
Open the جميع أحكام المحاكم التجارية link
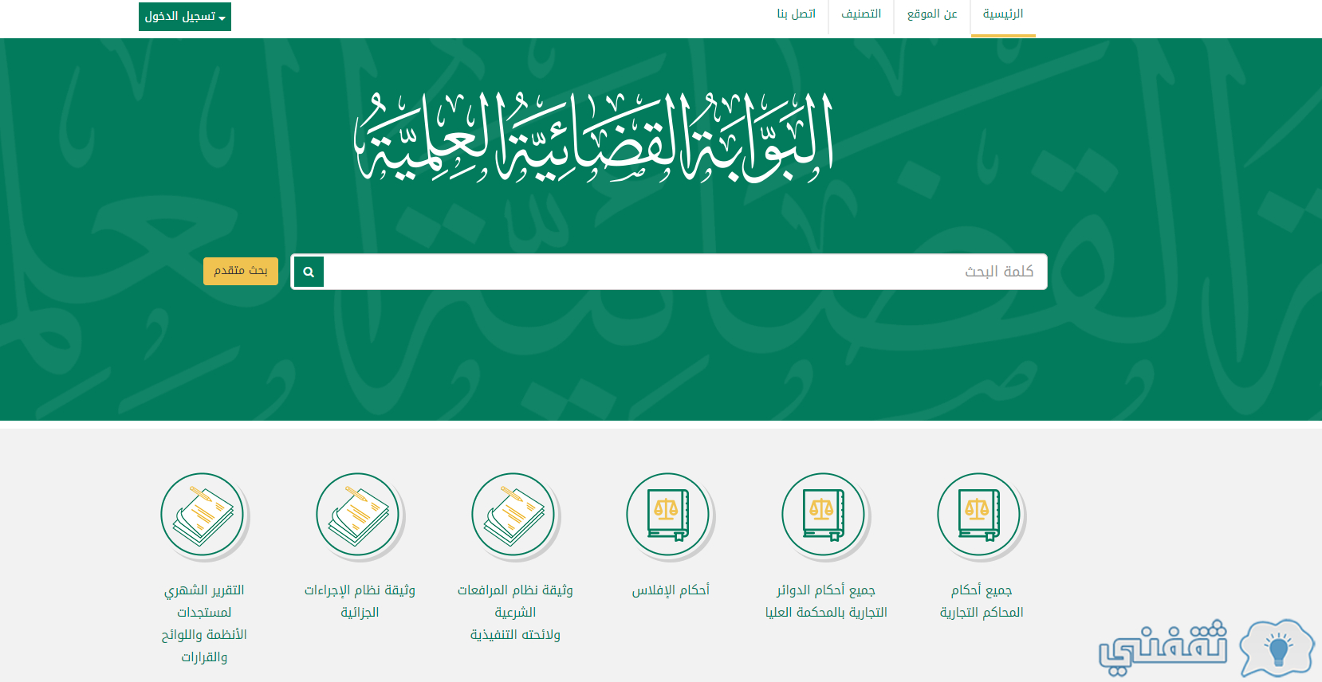point(982,602)
